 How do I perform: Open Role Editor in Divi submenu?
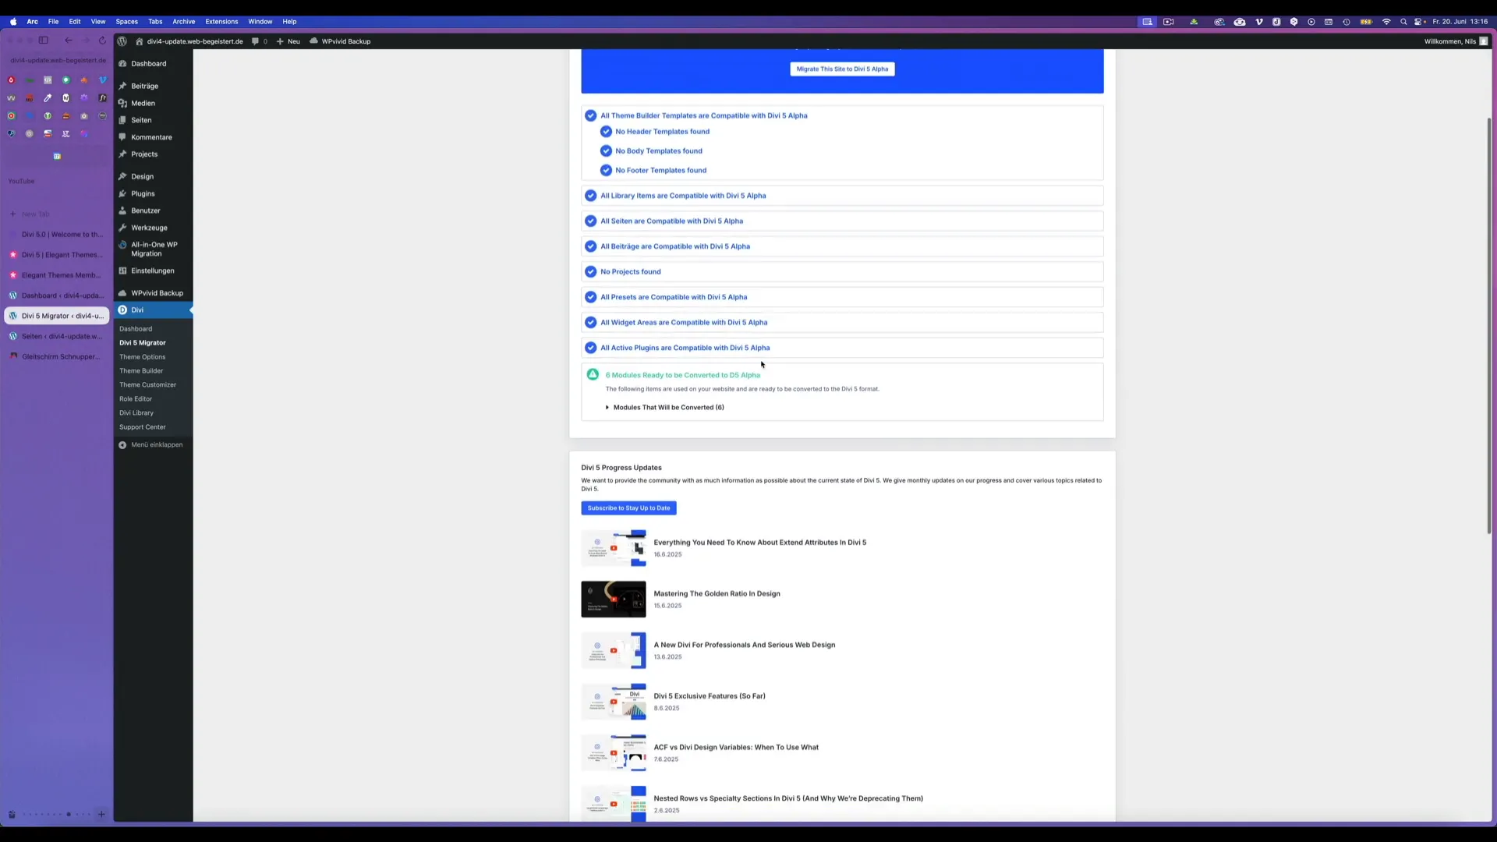(136, 399)
